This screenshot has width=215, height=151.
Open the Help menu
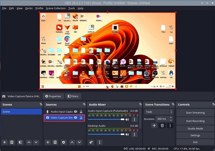click(81, 8)
